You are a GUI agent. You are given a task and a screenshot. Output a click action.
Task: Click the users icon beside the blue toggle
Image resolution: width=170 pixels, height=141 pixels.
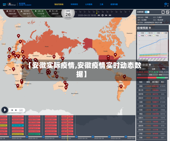tap(163, 12)
